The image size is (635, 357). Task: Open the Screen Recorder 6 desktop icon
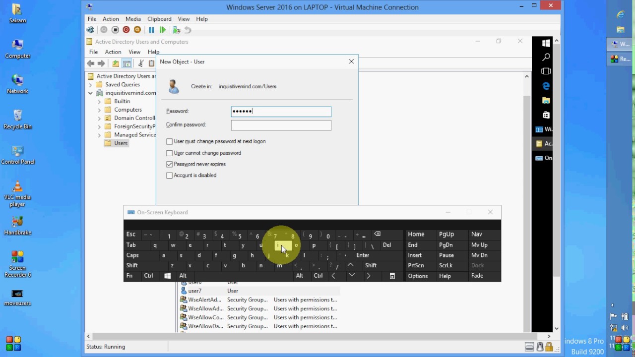click(x=17, y=264)
